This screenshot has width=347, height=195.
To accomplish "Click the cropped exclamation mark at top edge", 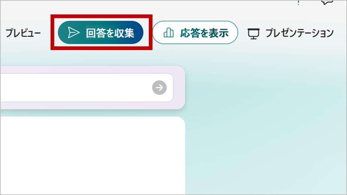I will click(x=298, y=3).
